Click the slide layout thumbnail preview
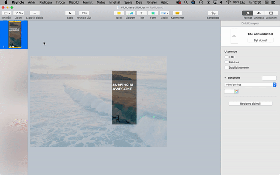Image resolution: width=280 pixels, height=175 pixels. (234, 36)
